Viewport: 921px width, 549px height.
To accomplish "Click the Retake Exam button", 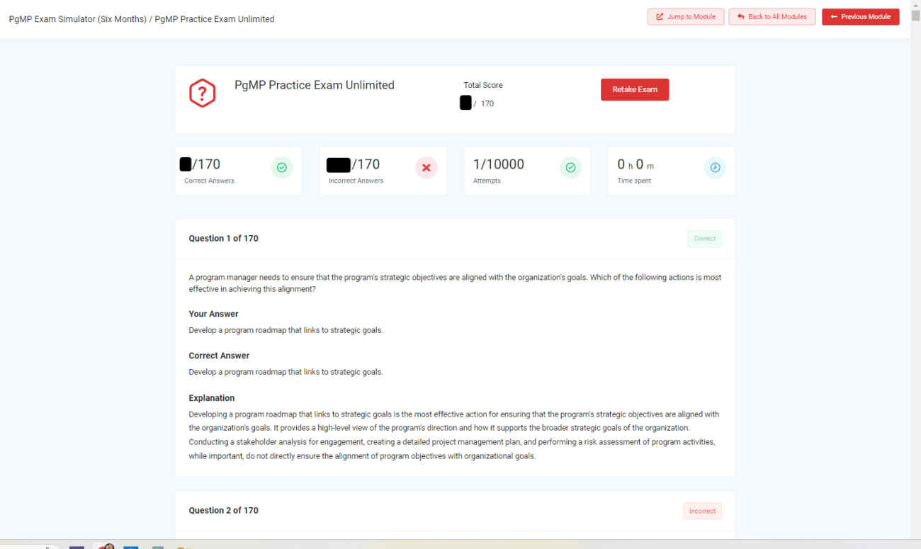I will 635,89.
